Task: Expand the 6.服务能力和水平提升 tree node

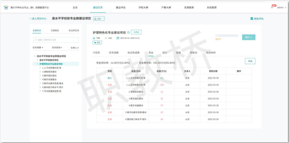Action: (40, 87)
